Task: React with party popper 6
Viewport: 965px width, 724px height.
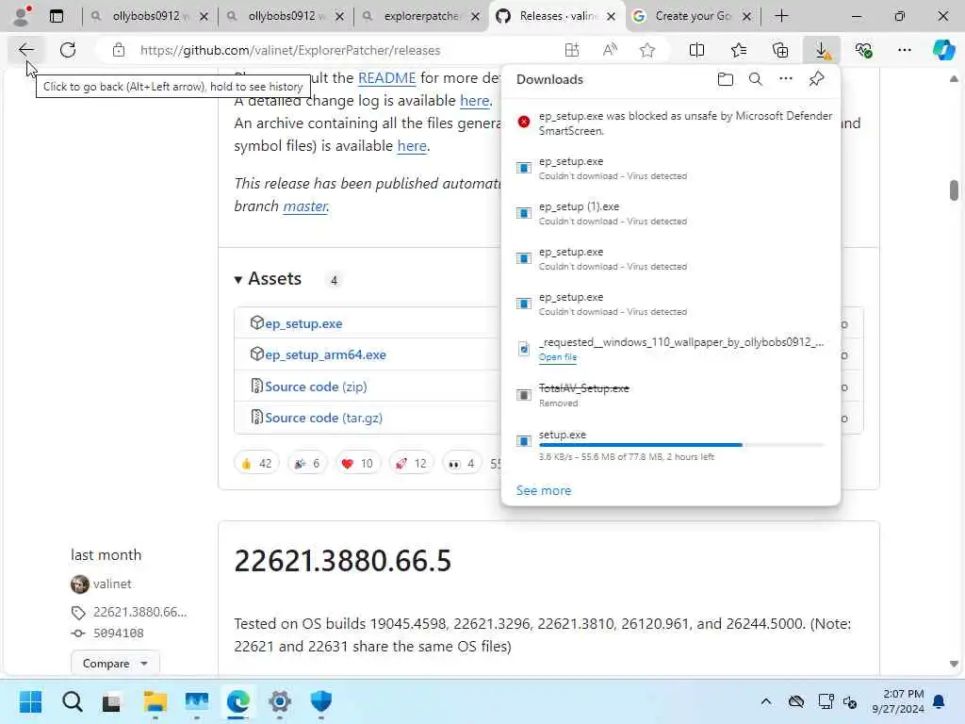Action: [306, 463]
